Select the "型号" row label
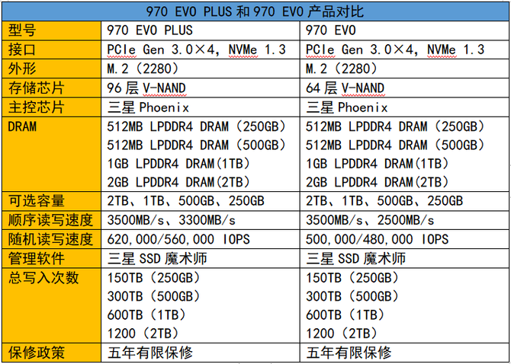 click(22, 30)
